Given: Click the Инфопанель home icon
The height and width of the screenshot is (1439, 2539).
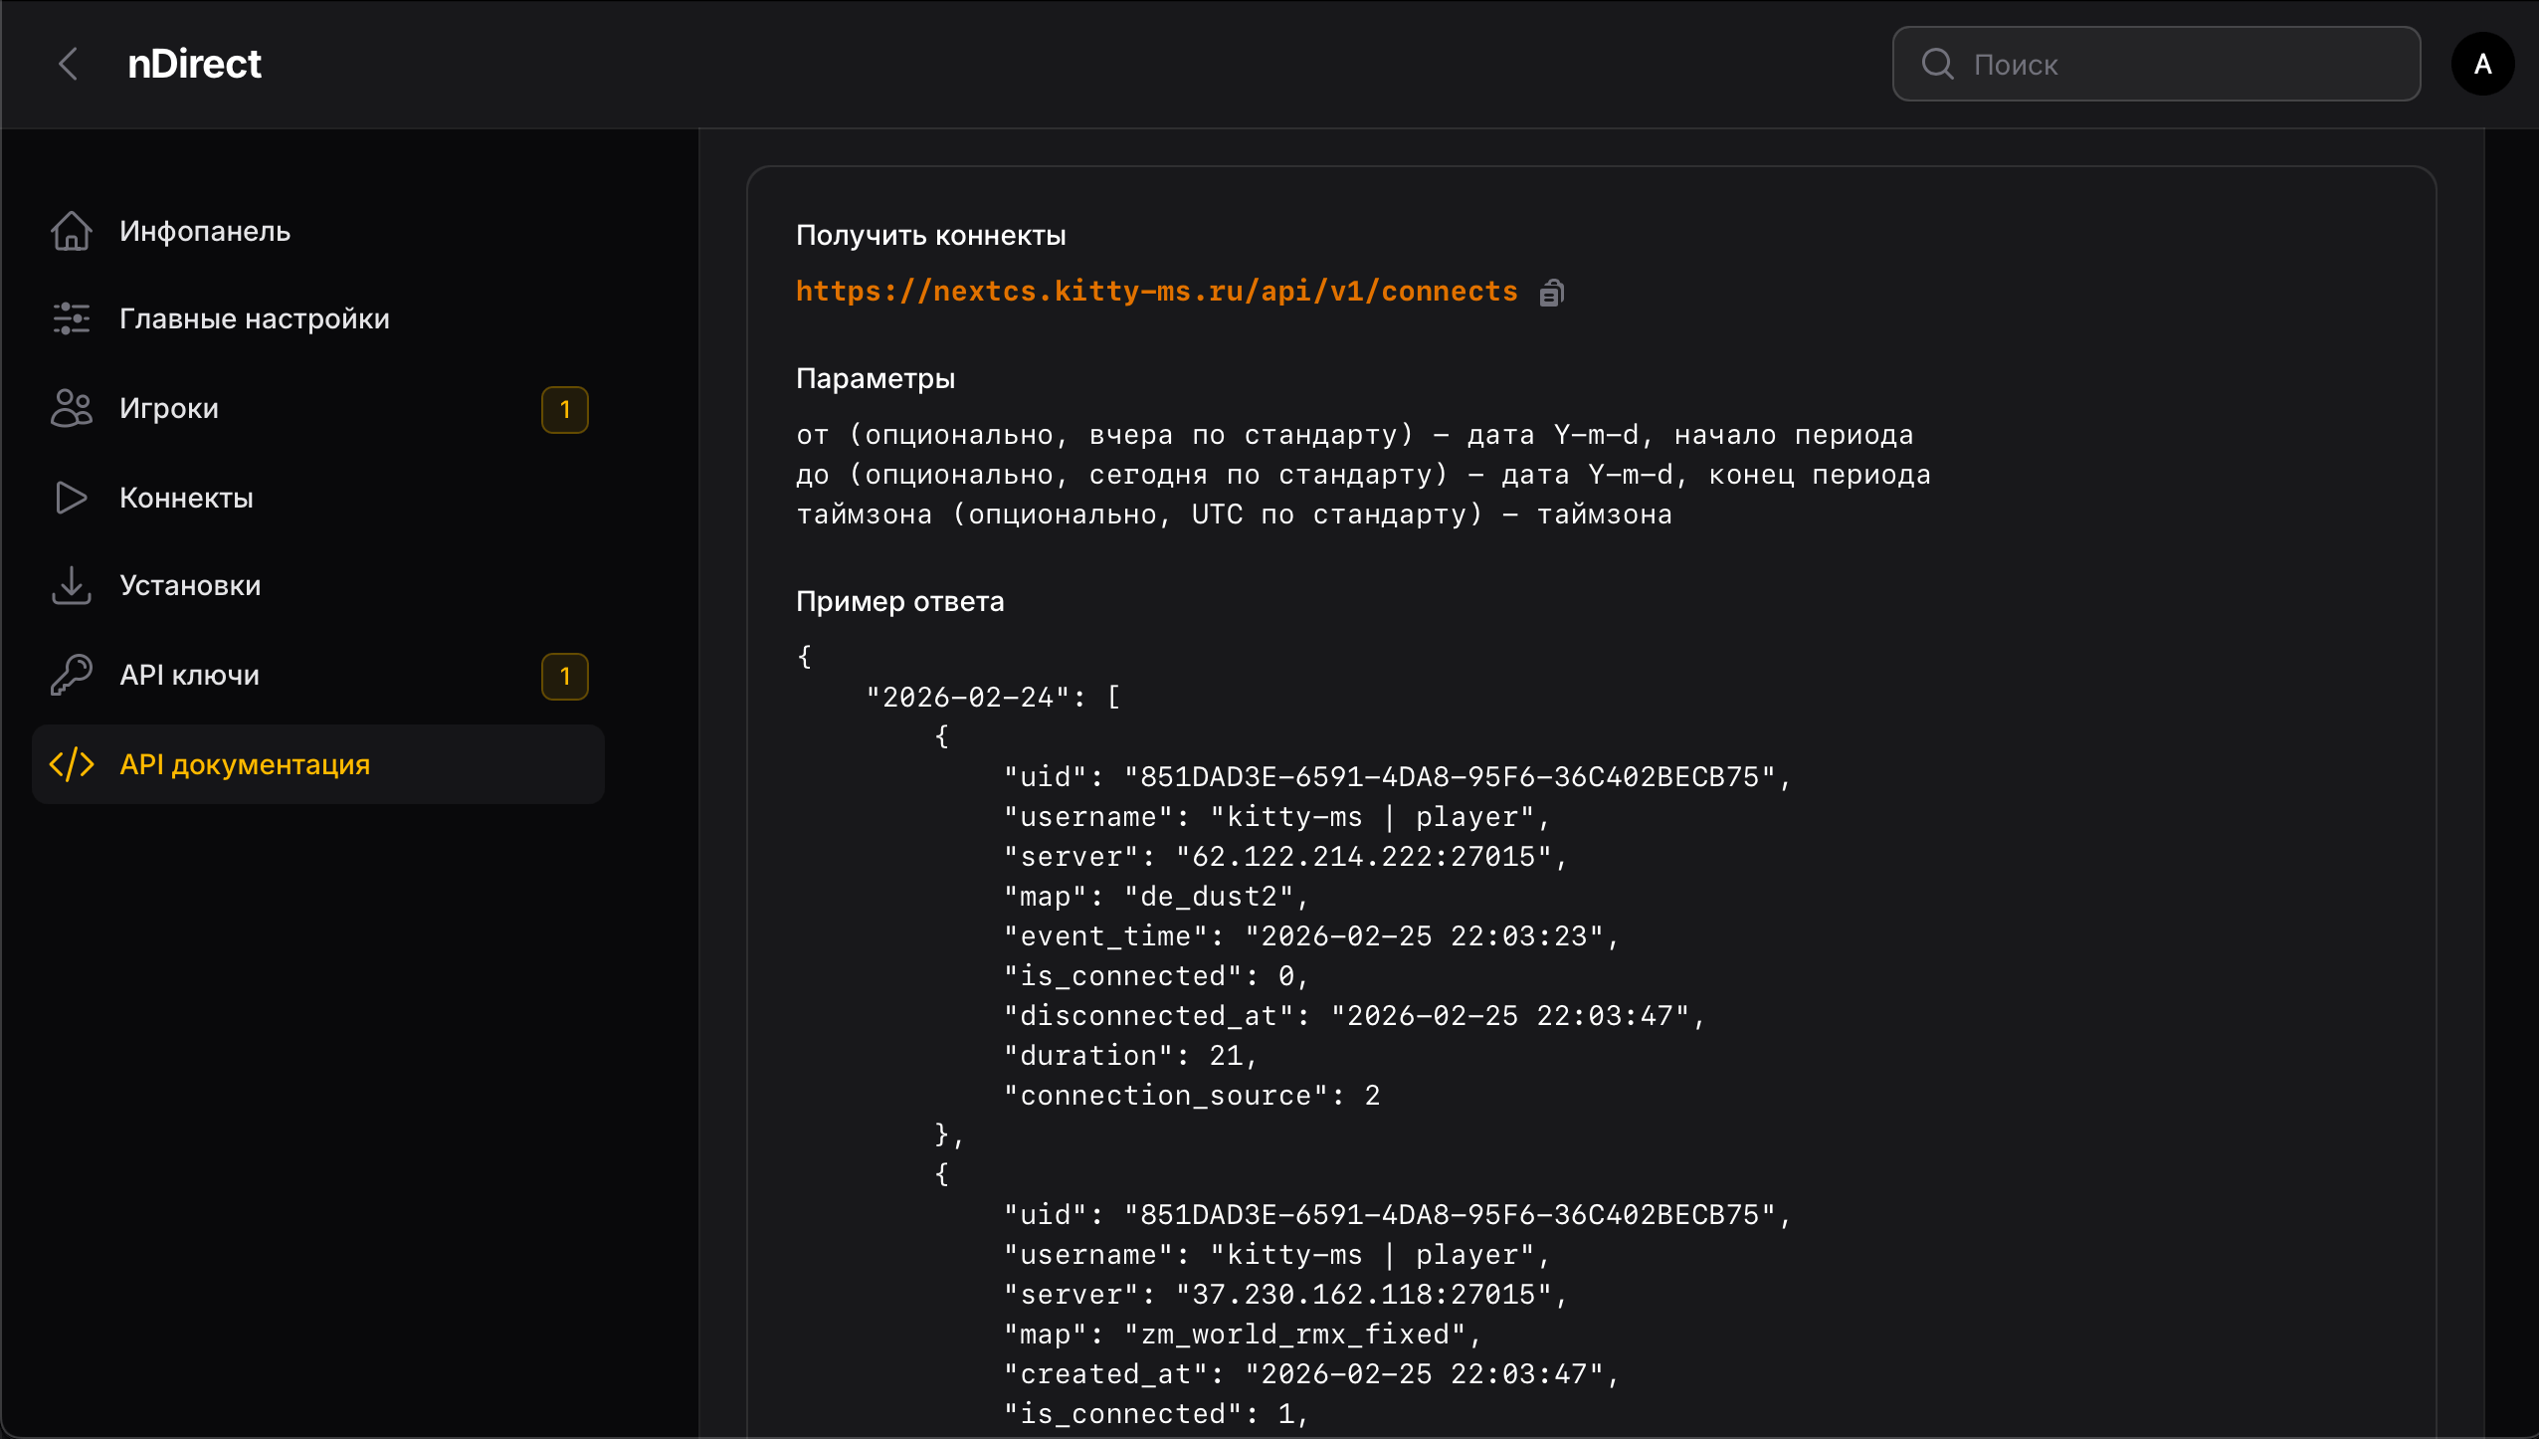Looking at the screenshot, I should point(71,230).
